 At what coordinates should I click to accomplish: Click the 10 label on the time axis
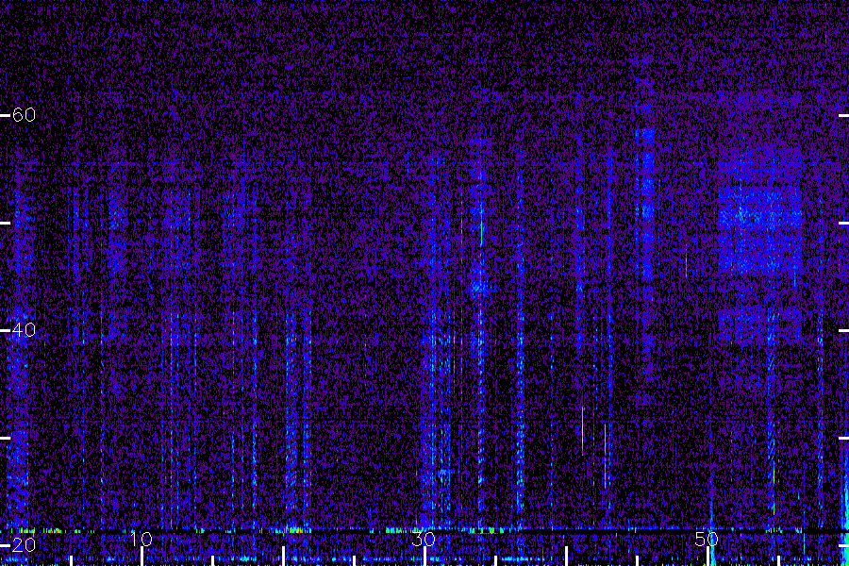141,539
